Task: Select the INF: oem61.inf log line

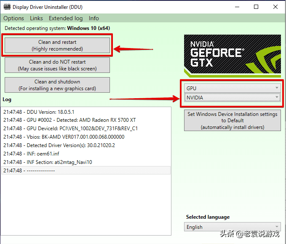Action: click(x=86, y=153)
